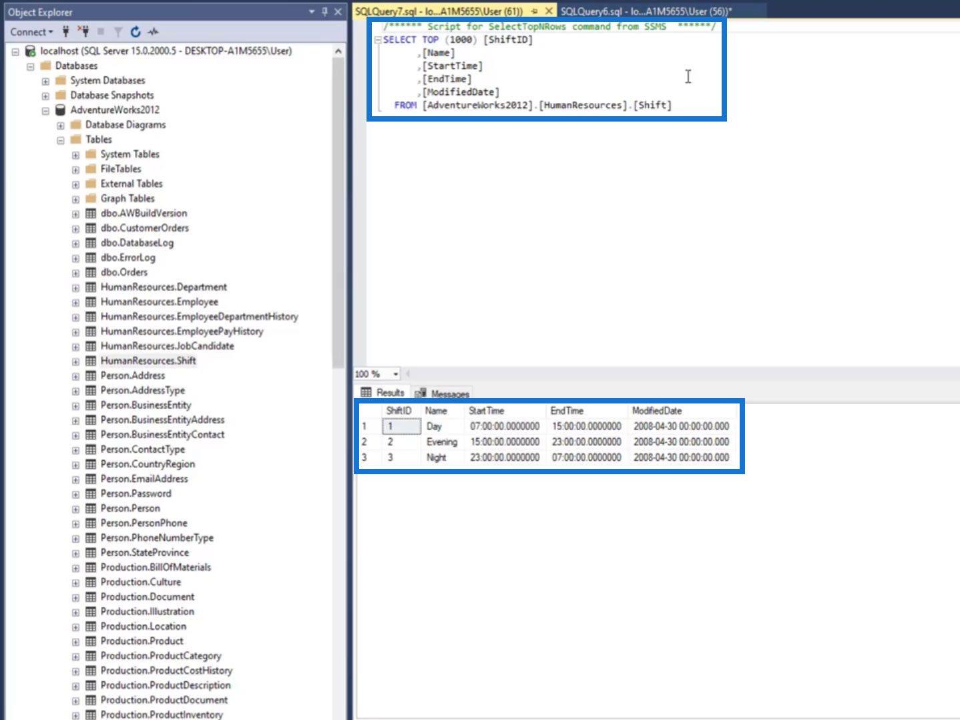Select the System Tables folder icon
Screen dimensions: 960x720
tap(91, 154)
